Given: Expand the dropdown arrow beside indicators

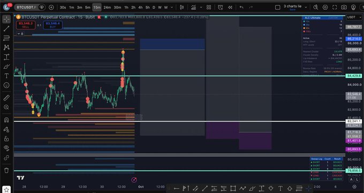Looking at the screenshot, I should [x=201, y=8].
